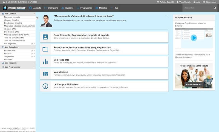Select Tous les contacts actifs
The height and width of the screenshot is (132, 219).
[x=14, y=38]
